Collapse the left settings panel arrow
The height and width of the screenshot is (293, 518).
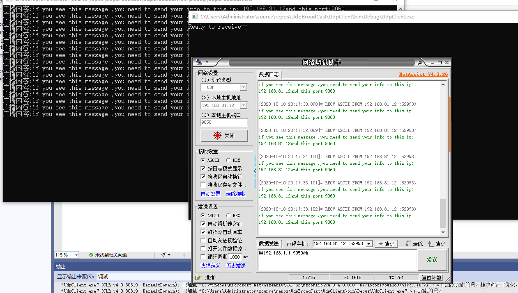pos(255,171)
